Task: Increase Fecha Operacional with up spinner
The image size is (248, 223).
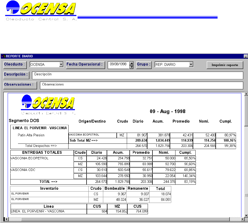Action: (132, 63)
